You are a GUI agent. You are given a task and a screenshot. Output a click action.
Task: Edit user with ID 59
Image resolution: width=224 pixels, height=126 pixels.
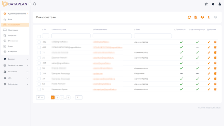point(209,68)
